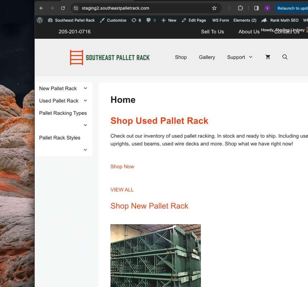Reload the page with the refresh icon
308x287 pixels.
63,8
